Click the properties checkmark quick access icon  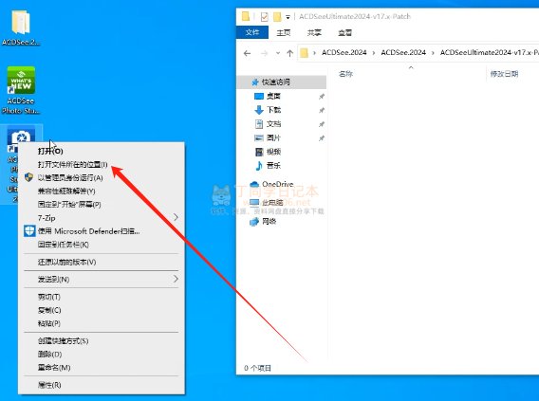click(x=264, y=16)
